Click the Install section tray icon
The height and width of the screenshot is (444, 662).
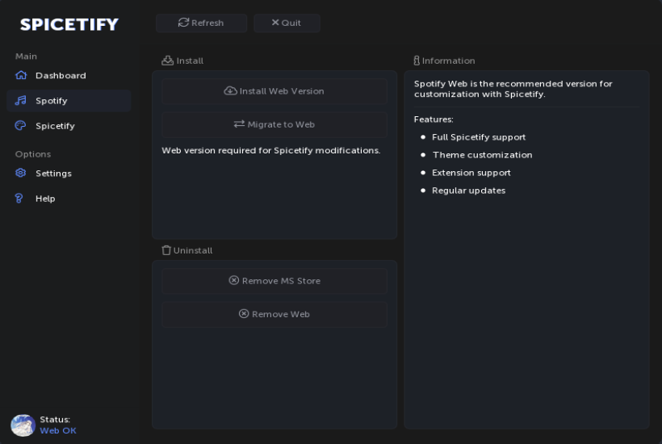coord(167,61)
